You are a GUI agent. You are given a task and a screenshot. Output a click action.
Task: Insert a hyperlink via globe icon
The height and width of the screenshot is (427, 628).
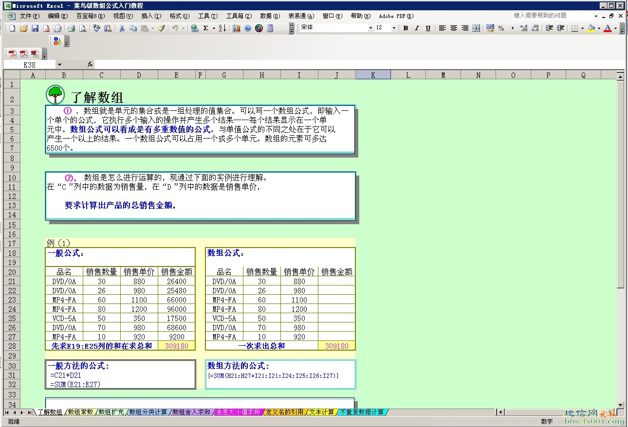click(195, 28)
